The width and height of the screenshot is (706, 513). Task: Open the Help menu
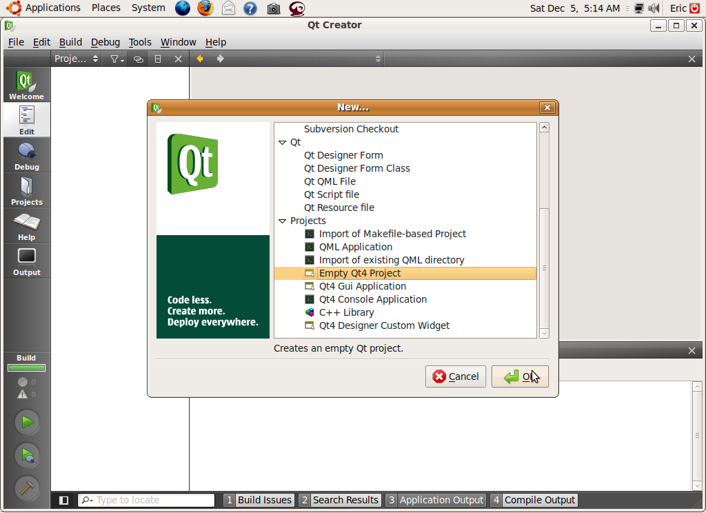tap(216, 42)
